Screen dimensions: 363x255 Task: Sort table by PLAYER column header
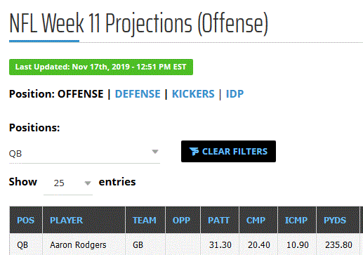tap(84, 220)
